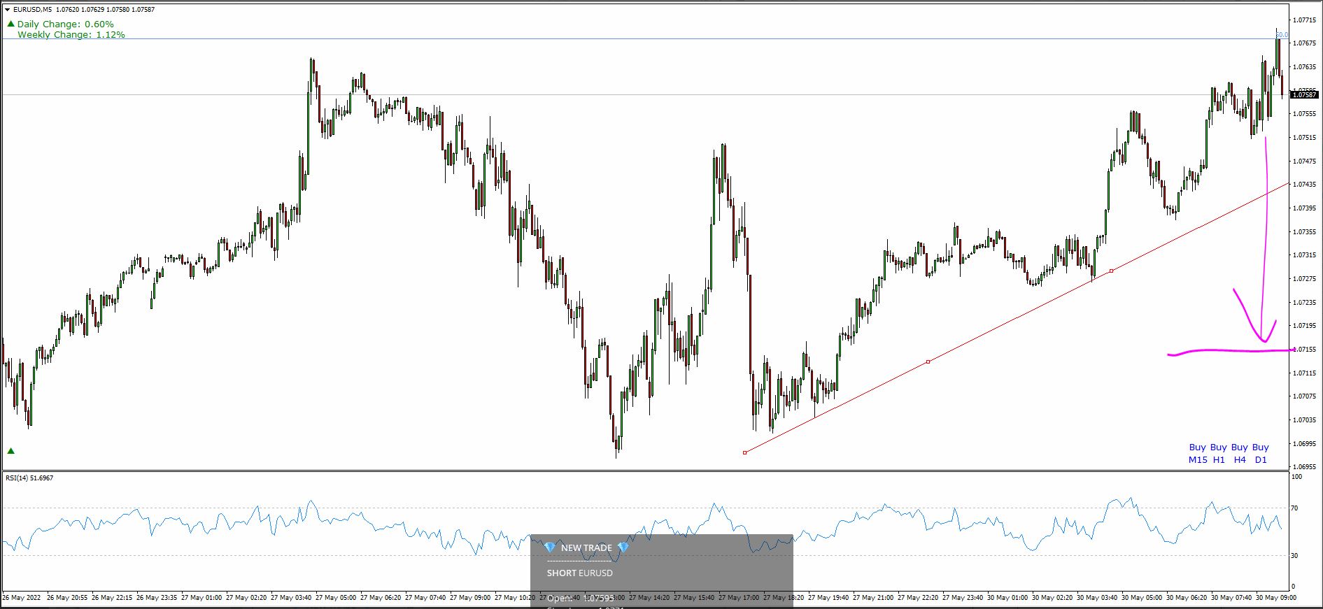Click the green up arrow beside Daily Change
The height and width of the screenshot is (609, 1323).
click(x=10, y=24)
